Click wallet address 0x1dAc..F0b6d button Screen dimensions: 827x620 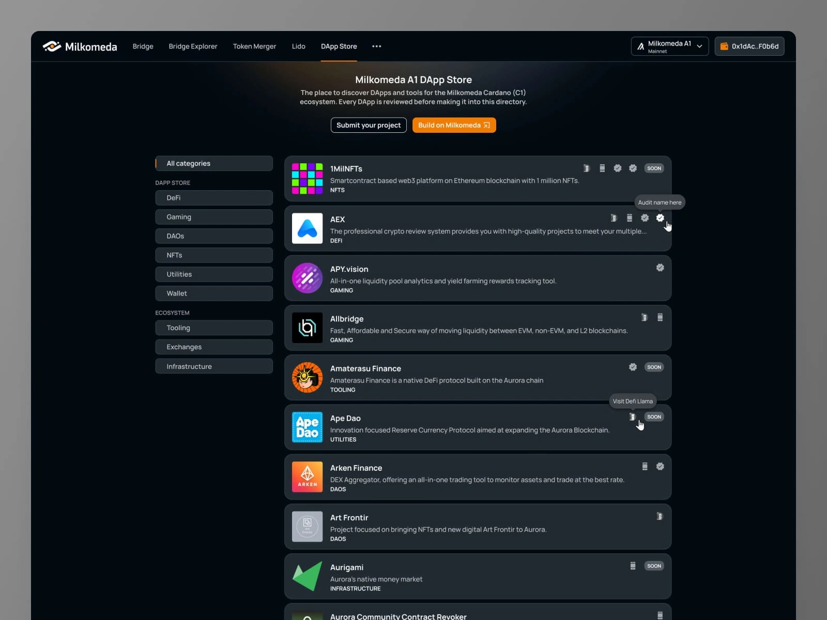(x=749, y=47)
